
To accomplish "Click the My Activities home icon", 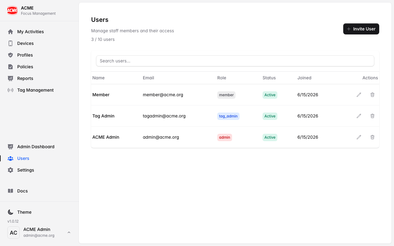I will coord(10,32).
